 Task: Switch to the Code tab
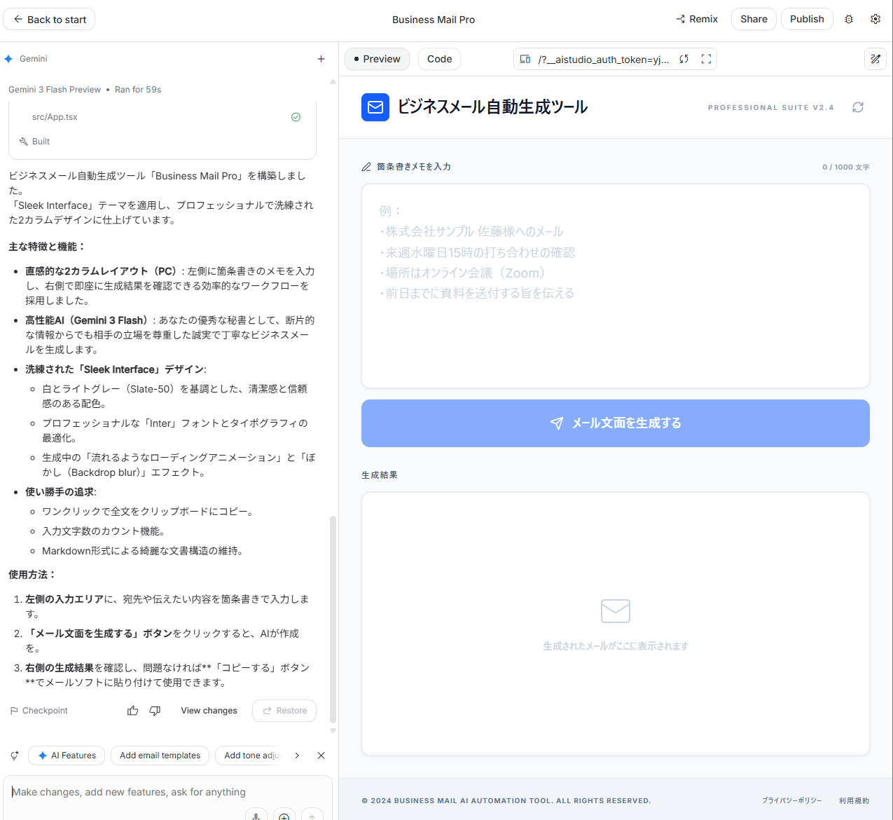click(439, 59)
